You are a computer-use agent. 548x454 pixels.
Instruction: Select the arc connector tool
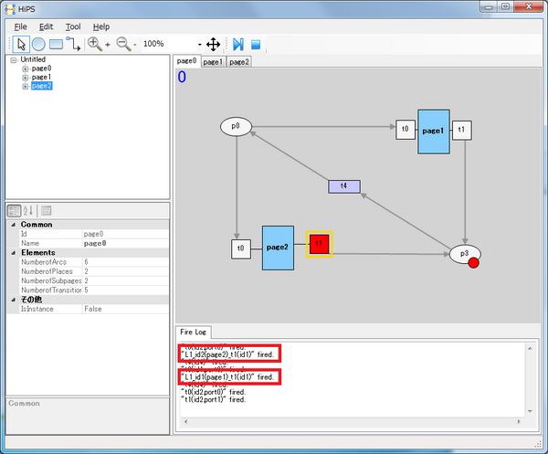[73, 45]
